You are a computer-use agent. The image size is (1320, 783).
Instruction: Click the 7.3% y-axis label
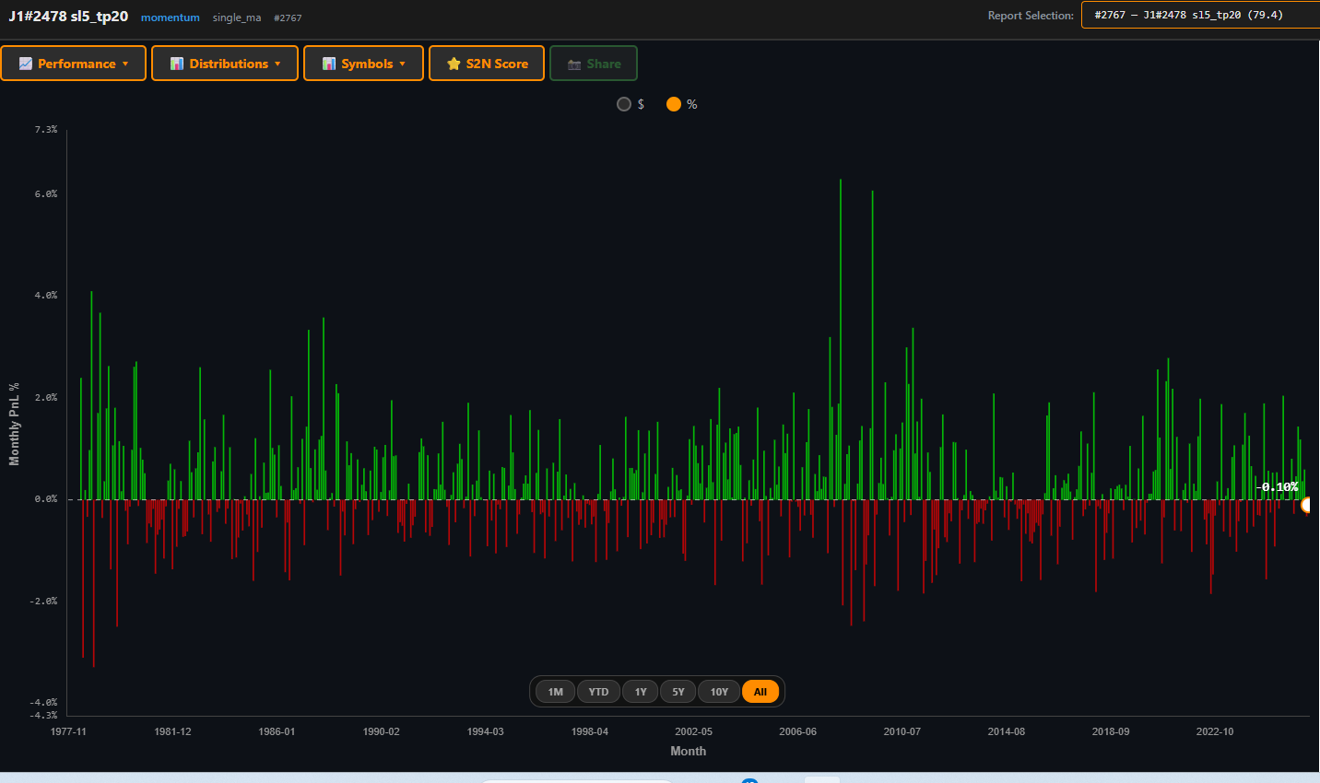46,130
